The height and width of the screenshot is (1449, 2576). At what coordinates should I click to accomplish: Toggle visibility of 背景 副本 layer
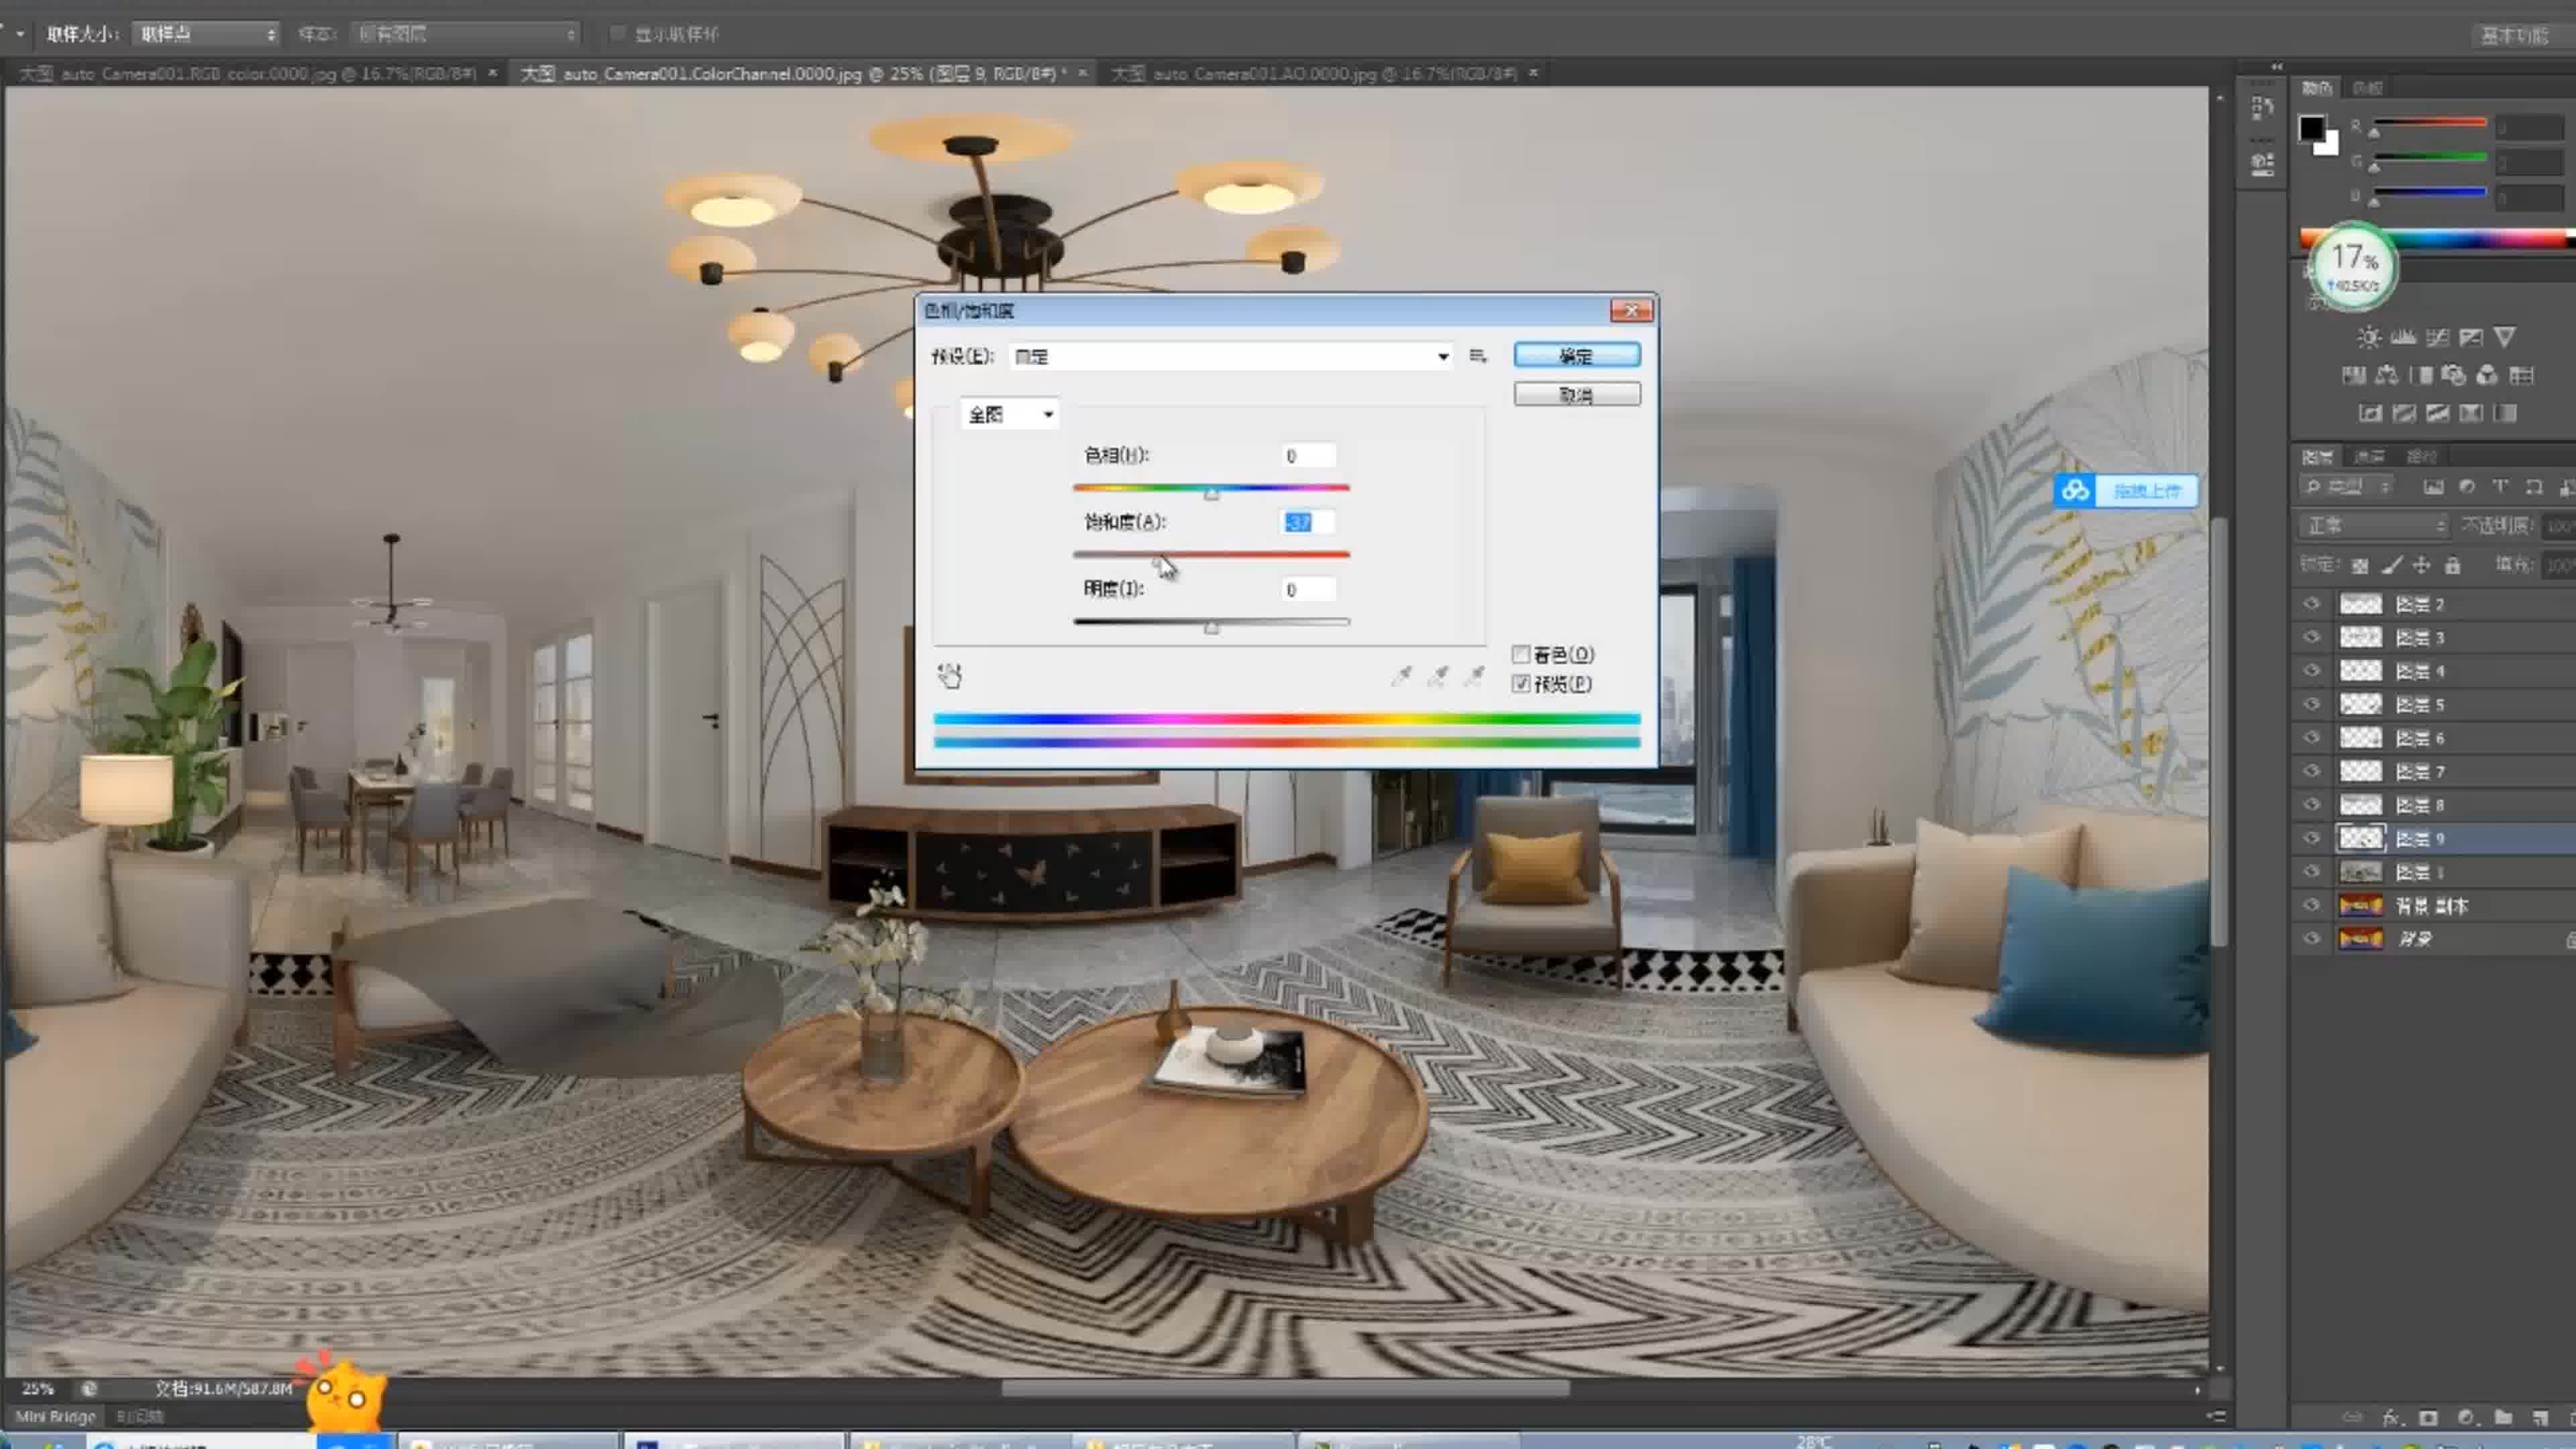pyautogui.click(x=2311, y=905)
